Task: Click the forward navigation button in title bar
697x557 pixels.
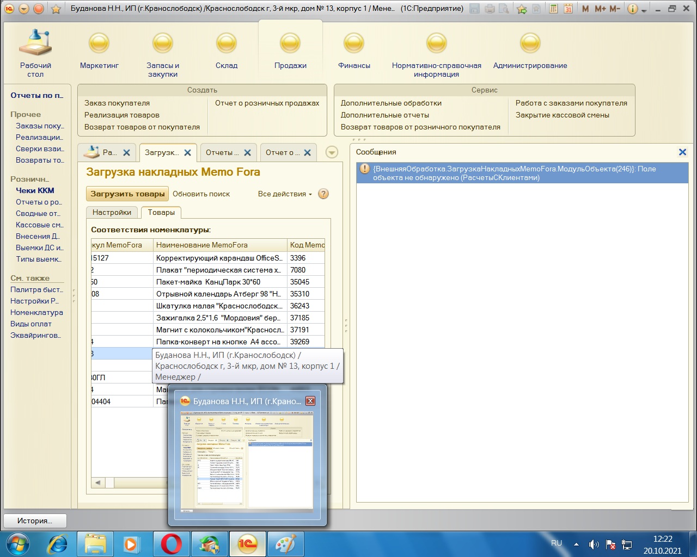Action: tap(39, 9)
